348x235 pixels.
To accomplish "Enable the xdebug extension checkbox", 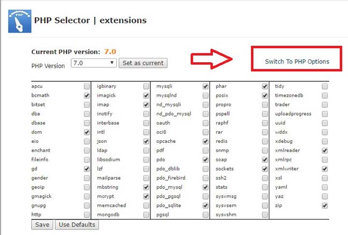I will point(324,141).
